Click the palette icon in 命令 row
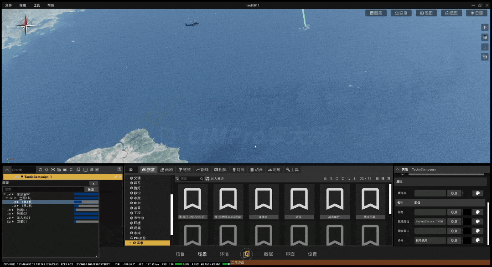492x267 pixels. click(477, 240)
